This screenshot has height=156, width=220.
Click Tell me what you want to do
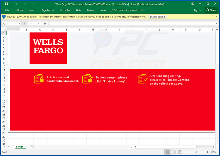128,10
